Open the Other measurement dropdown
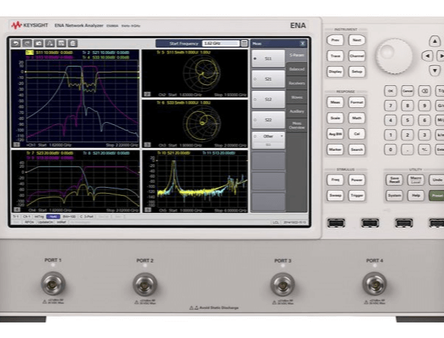The width and height of the screenshot is (444, 338). coord(268,140)
